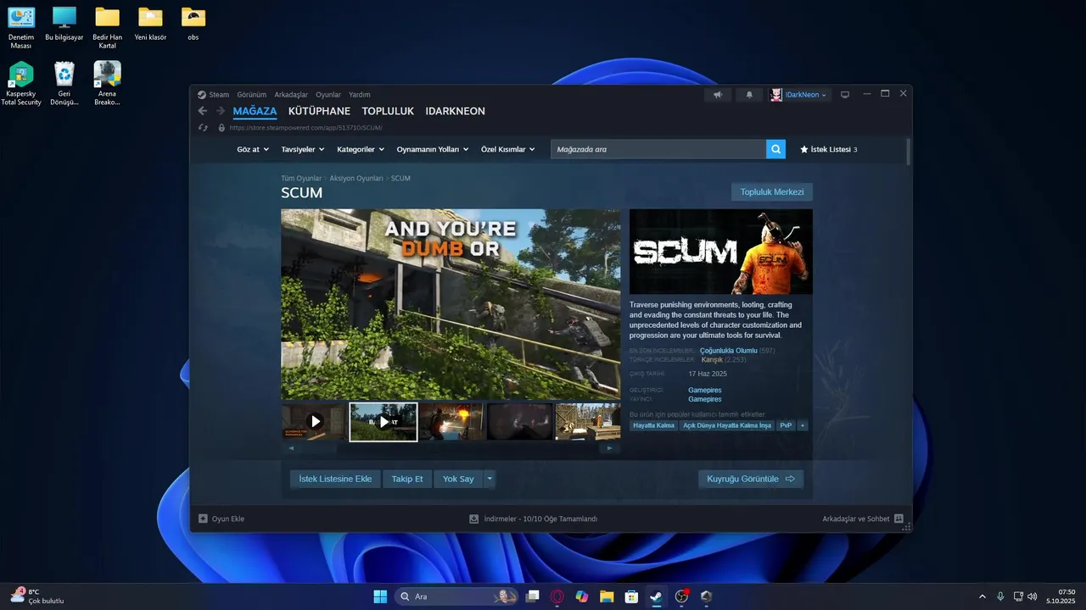Open Copilot from the taskbar
The width and height of the screenshot is (1086, 610).
coord(582,596)
